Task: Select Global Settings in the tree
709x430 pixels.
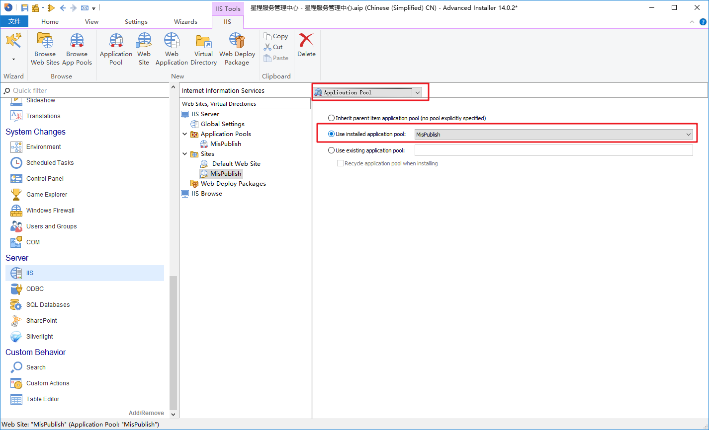Action: click(x=222, y=124)
